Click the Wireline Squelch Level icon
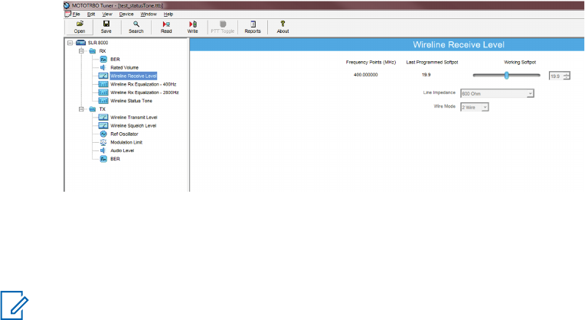This screenshot has width=585, height=320. coord(103,125)
